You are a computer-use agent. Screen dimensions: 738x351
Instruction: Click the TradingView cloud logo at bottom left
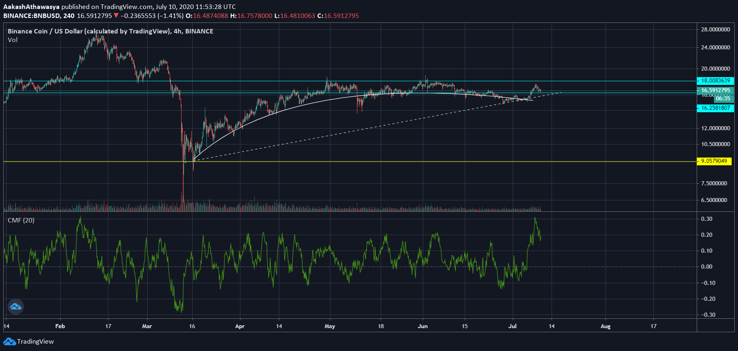tap(9, 342)
